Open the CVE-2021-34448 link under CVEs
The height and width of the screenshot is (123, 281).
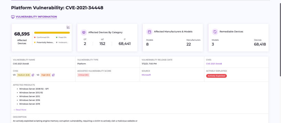214,64
